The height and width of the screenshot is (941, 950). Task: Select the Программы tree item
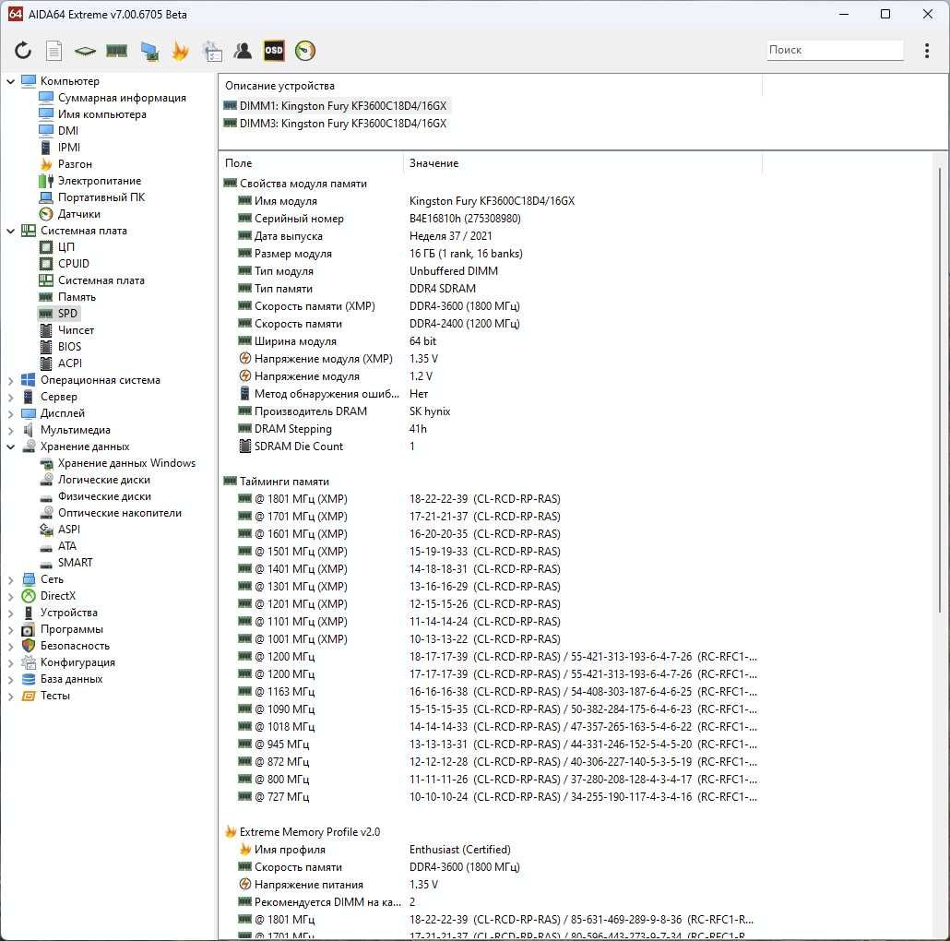(72, 629)
